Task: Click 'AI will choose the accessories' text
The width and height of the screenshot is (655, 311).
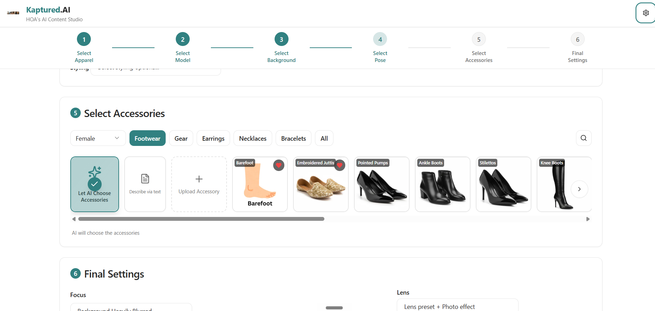Action: pos(106,233)
